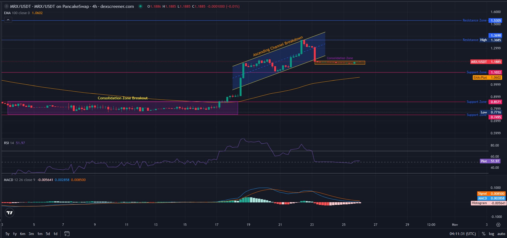
Task: Click the Support Zone 1.1022 price label
Action: click(x=495, y=72)
